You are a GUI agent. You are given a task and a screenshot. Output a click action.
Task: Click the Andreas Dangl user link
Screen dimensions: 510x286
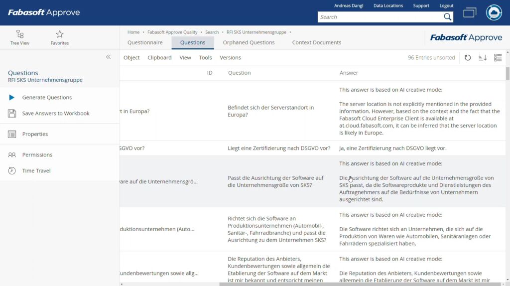[x=349, y=5]
